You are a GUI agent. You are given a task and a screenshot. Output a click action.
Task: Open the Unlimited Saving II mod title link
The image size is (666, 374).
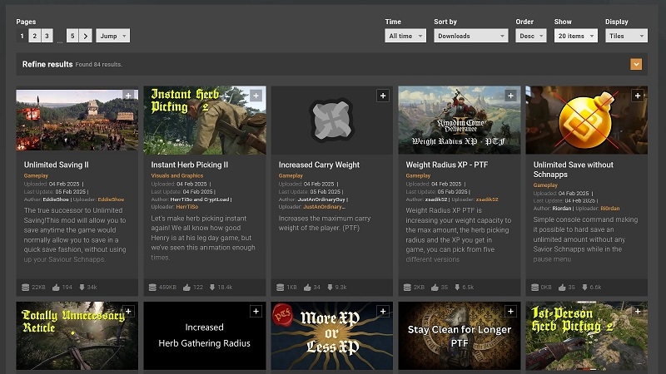pyautogui.click(x=56, y=165)
